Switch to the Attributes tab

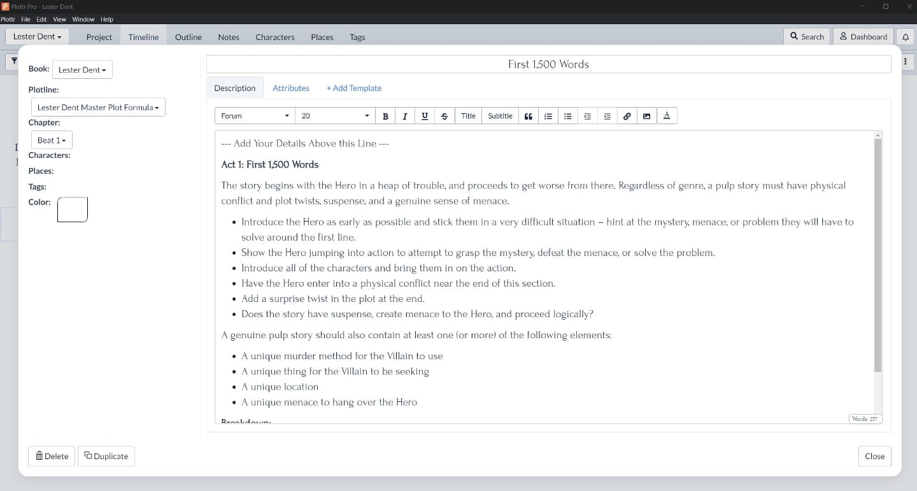[x=291, y=89]
